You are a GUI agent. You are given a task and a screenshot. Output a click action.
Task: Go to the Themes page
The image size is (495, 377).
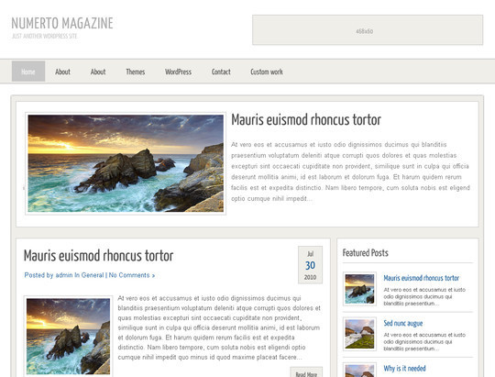(135, 72)
